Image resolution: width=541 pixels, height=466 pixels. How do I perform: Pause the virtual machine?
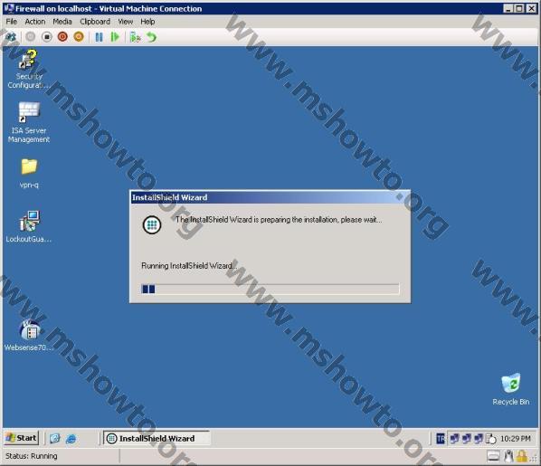(x=99, y=37)
